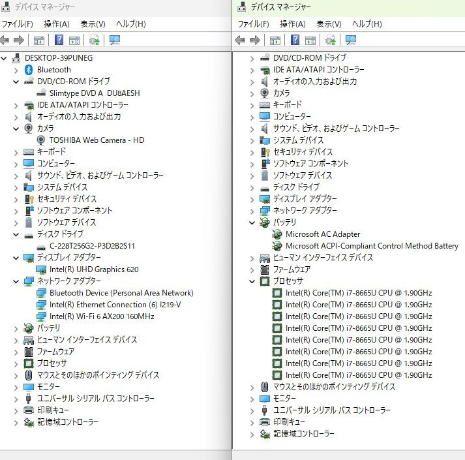Click the help question-mark icon in right window toolbar
The height and width of the screenshot is (460, 465).
click(x=295, y=40)
